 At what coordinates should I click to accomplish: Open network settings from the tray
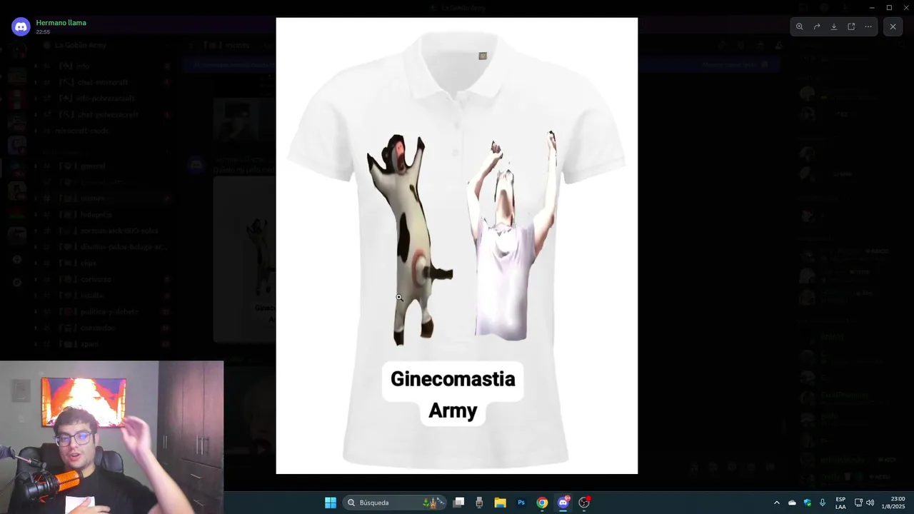[858, 503]
